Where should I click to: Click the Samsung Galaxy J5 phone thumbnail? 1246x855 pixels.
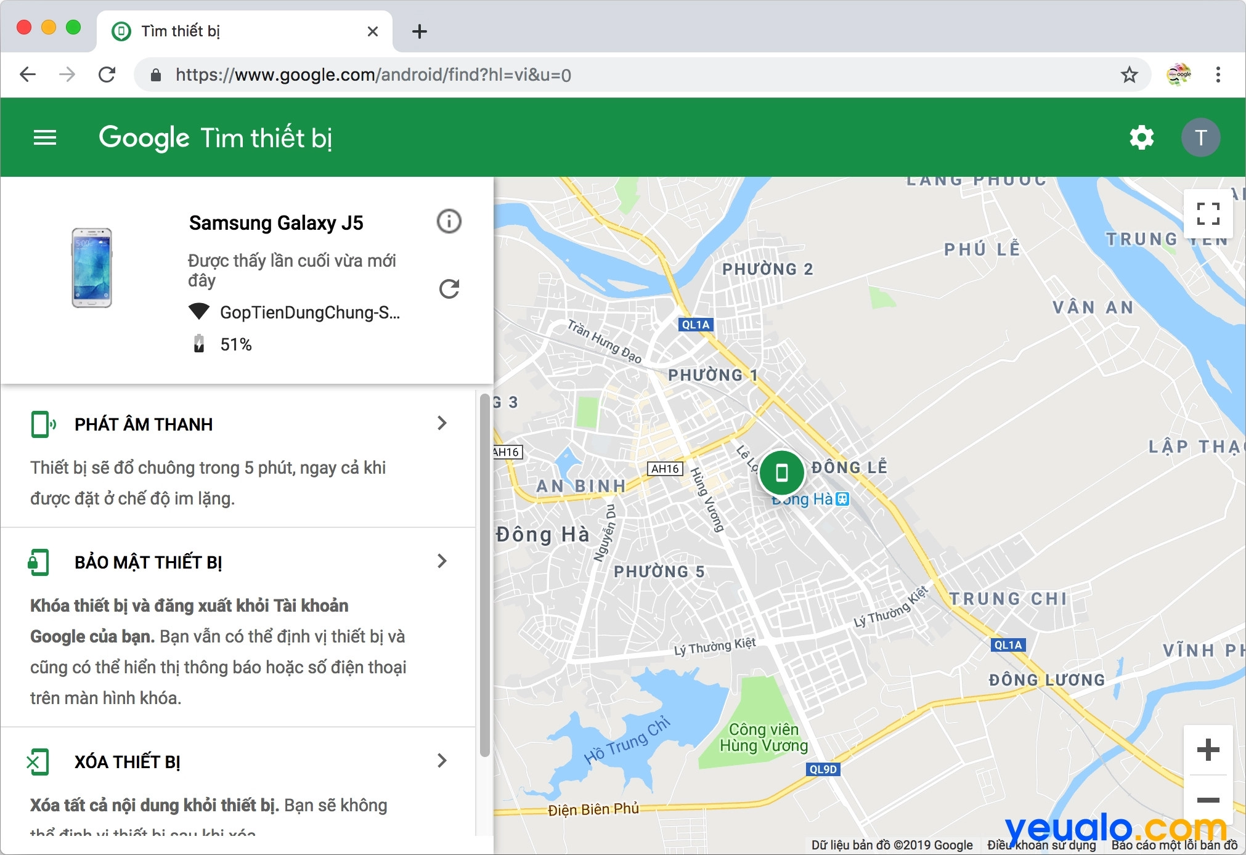pos(91,268)
